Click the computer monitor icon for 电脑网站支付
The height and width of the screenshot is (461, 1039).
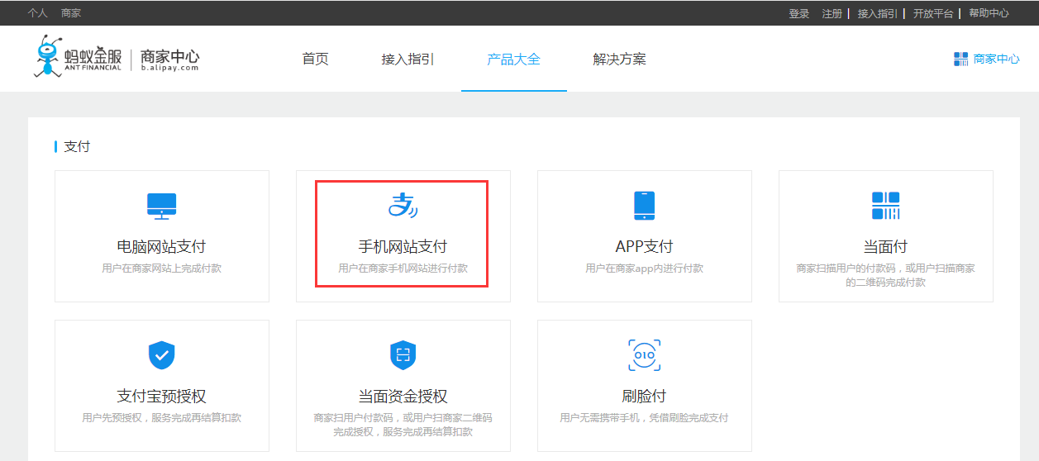coord(161,206)
